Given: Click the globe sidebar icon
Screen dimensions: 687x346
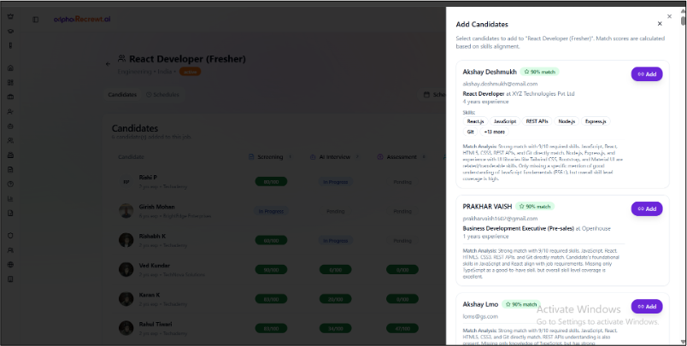Looking at the screenshot, I should 10,265.
